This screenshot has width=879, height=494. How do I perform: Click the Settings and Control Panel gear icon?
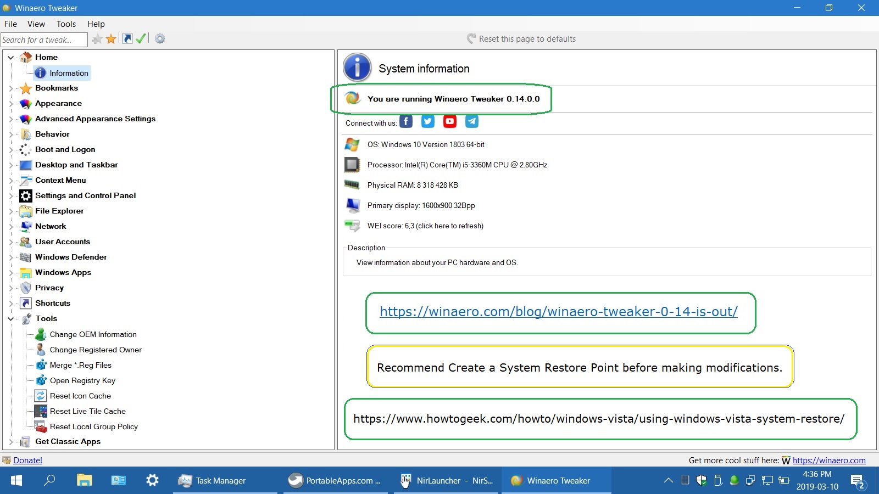click(x=25, y=195)
